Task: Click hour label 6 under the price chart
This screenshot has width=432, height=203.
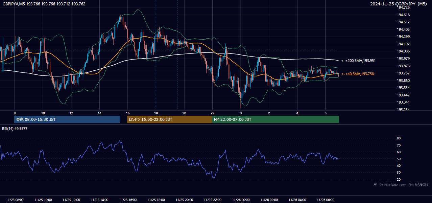Action: (325, 113)
